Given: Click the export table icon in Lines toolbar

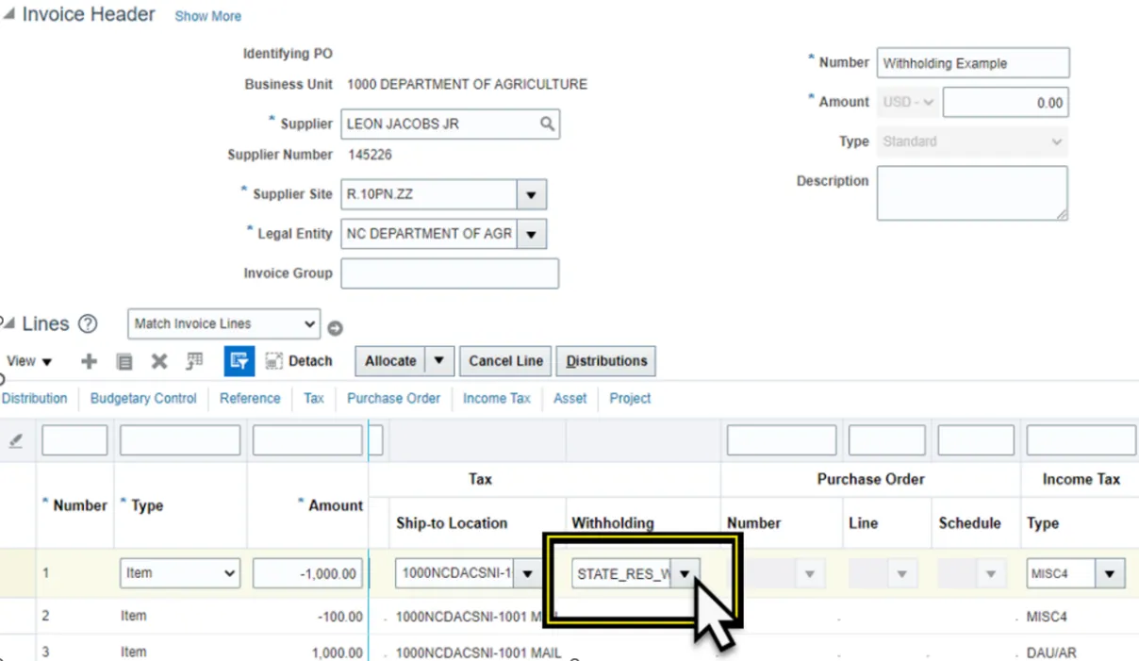Looking at the screenshot, I should tap(195, 360).
